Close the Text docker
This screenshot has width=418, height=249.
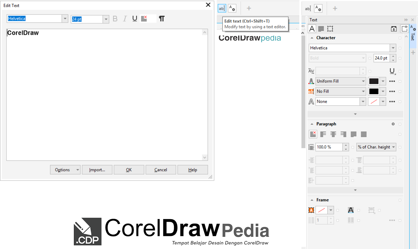pyautogui.click(x=413, y=20)
